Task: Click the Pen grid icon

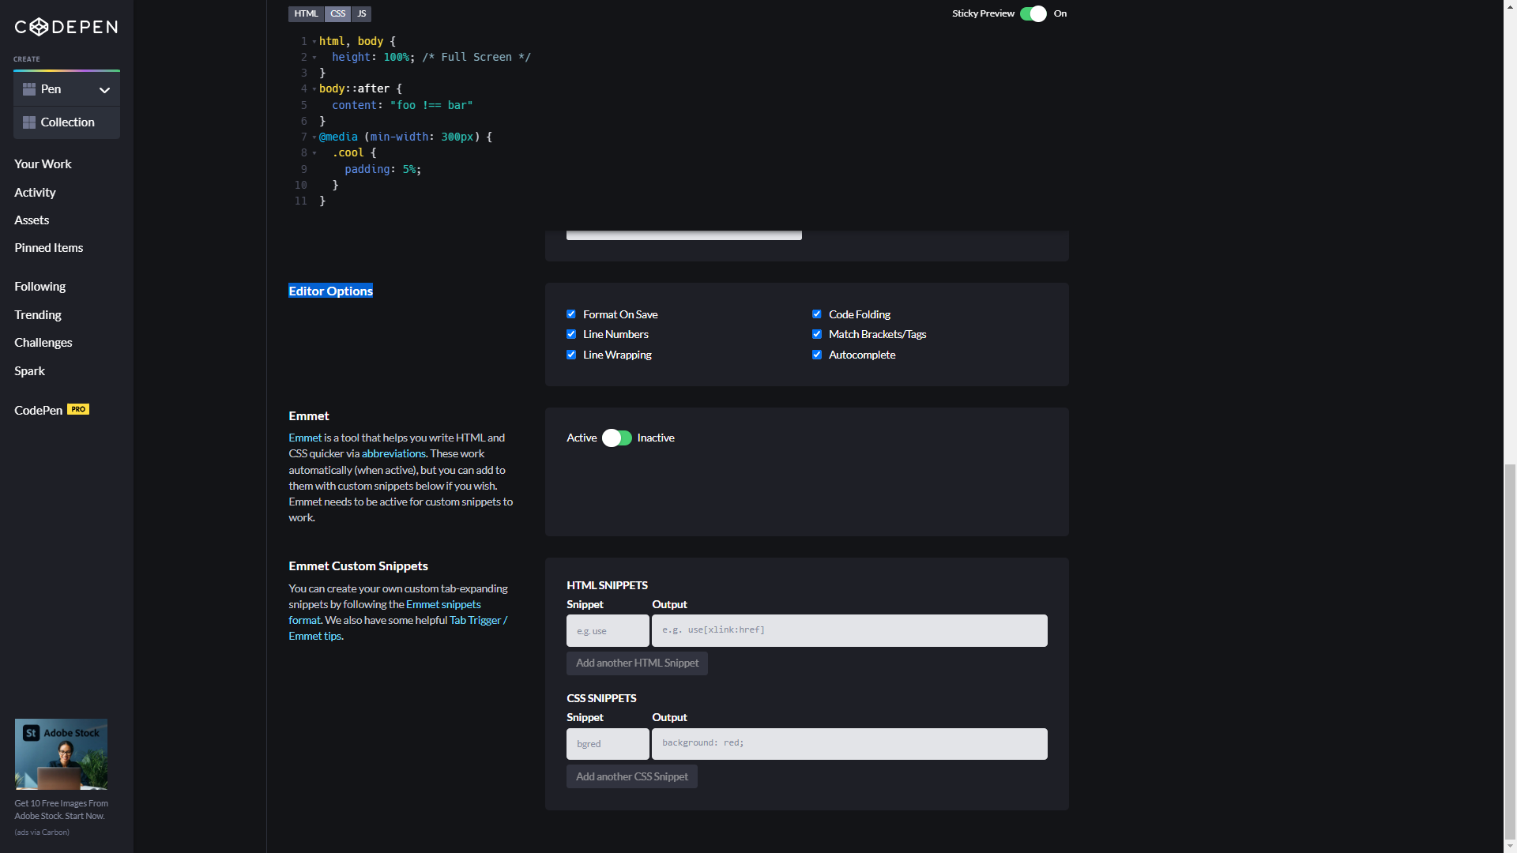Action: (29, 89)
